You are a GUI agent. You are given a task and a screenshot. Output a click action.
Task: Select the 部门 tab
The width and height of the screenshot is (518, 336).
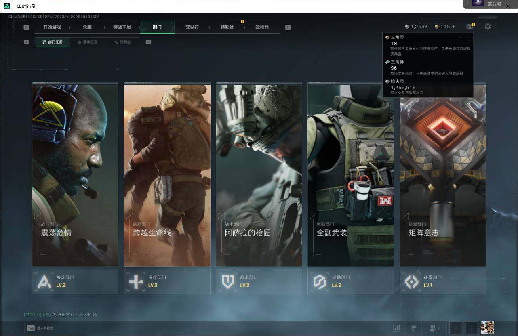[157, 27]
